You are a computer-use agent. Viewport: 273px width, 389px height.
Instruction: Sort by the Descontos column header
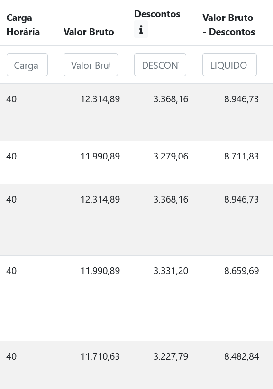(157, 14)
